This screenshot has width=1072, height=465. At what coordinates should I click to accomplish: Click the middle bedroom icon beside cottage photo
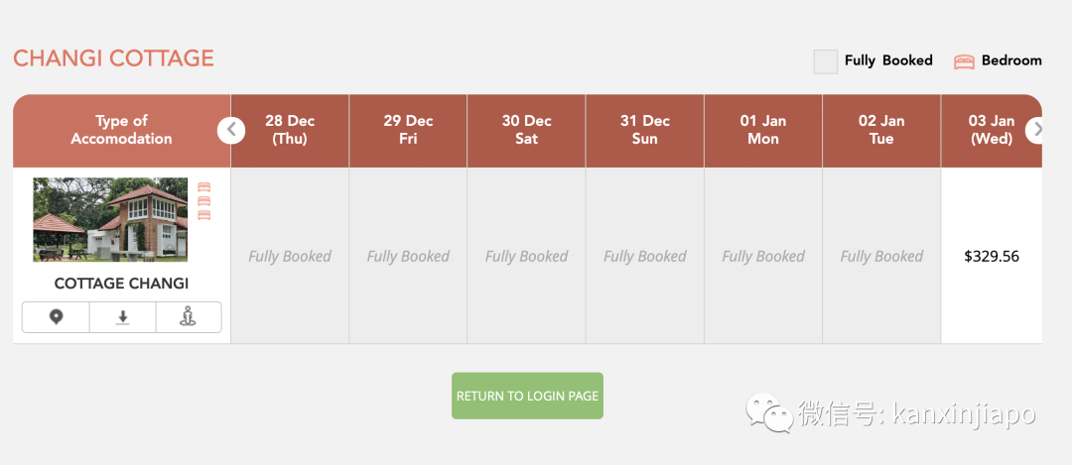[x=203, y=200]
